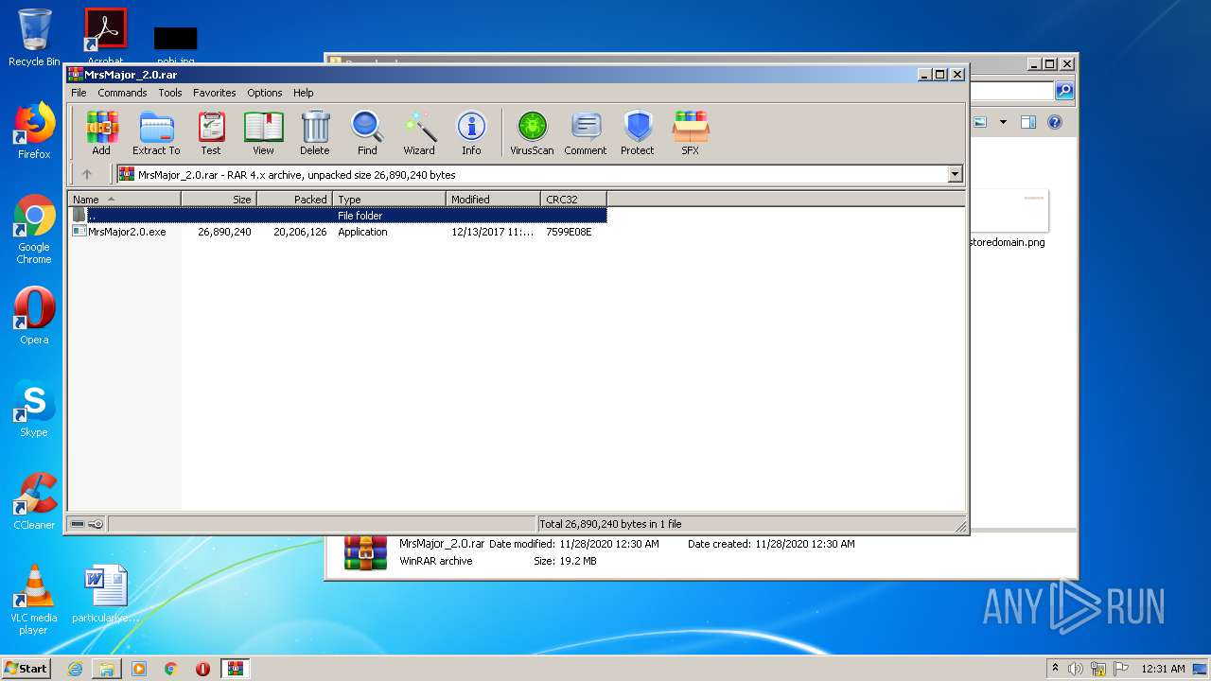Expand the archive path dropdown
The image size is (1211, 681).
coord(955,174)
